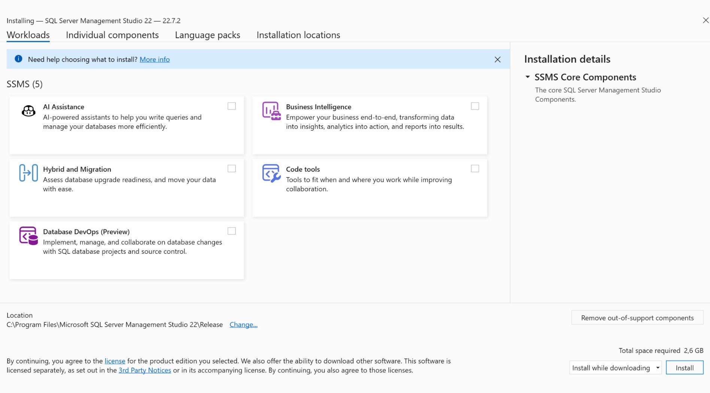Open the Install while downloading dropdown
Screen dimensions: 710x393
pyautogui.click(x=615, y=368)
